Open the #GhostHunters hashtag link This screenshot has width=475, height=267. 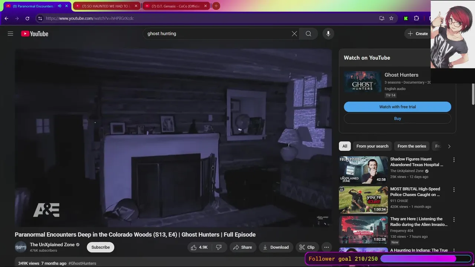click(x=82, y=263)
